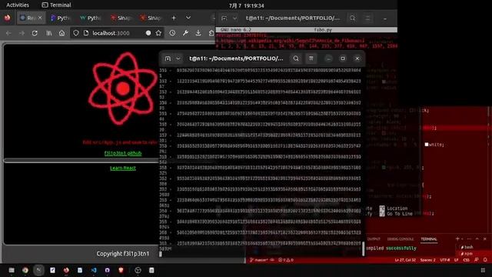The image size is (492, 277).
Task: Maximize the front terminal window
Action: pyautogui.click(x=343, y=58)
